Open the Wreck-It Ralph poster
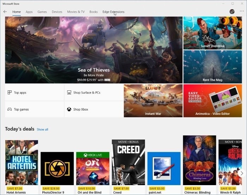Screen dimensions: 247x195 (x=230, y=162)
